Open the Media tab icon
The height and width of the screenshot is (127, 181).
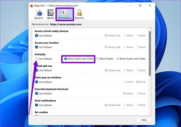(51, 14)
